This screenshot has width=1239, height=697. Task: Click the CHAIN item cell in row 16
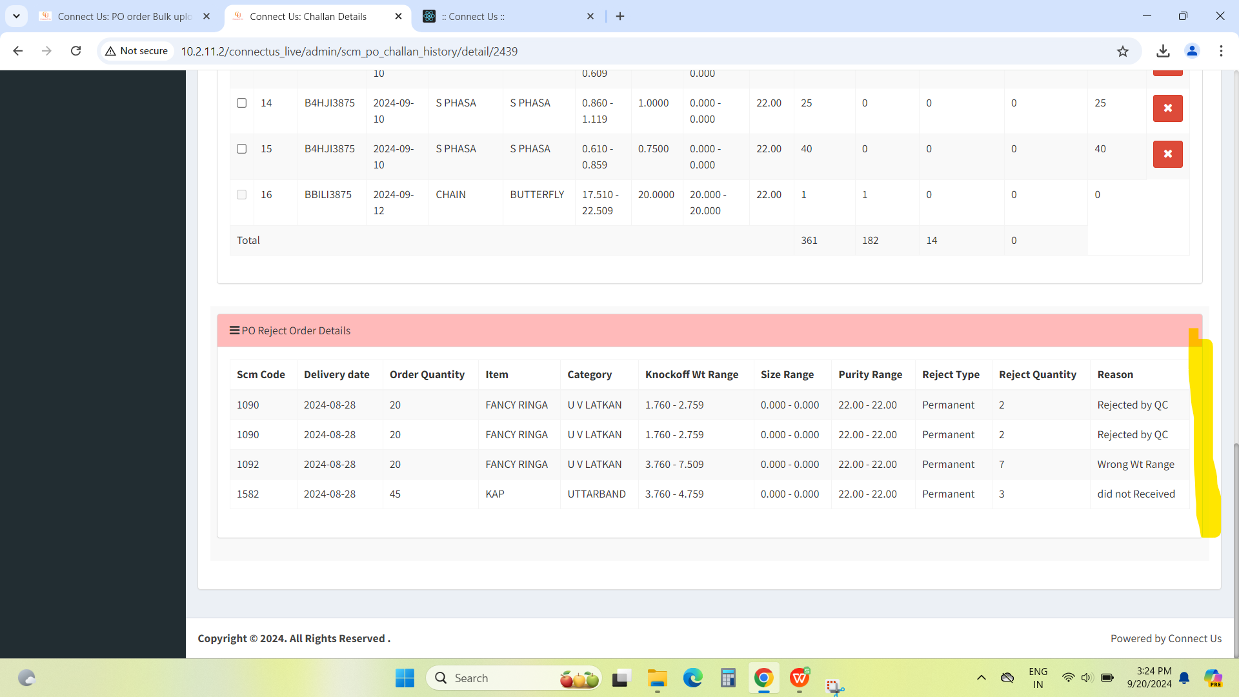(450, 194)
